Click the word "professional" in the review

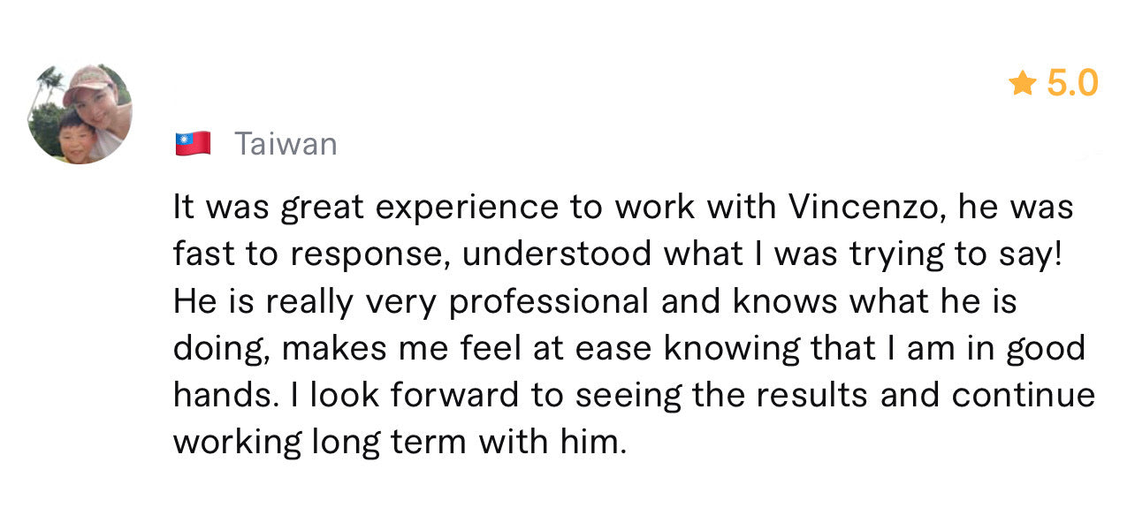point(549,303)
